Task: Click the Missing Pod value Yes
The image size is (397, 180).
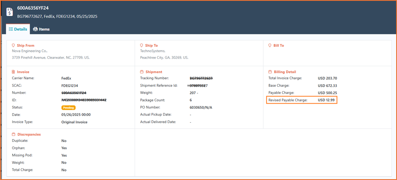Action: tap(64, 156)
